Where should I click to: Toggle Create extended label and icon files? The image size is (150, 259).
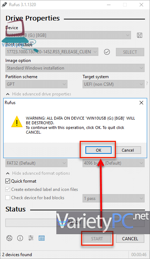(8, 189)
